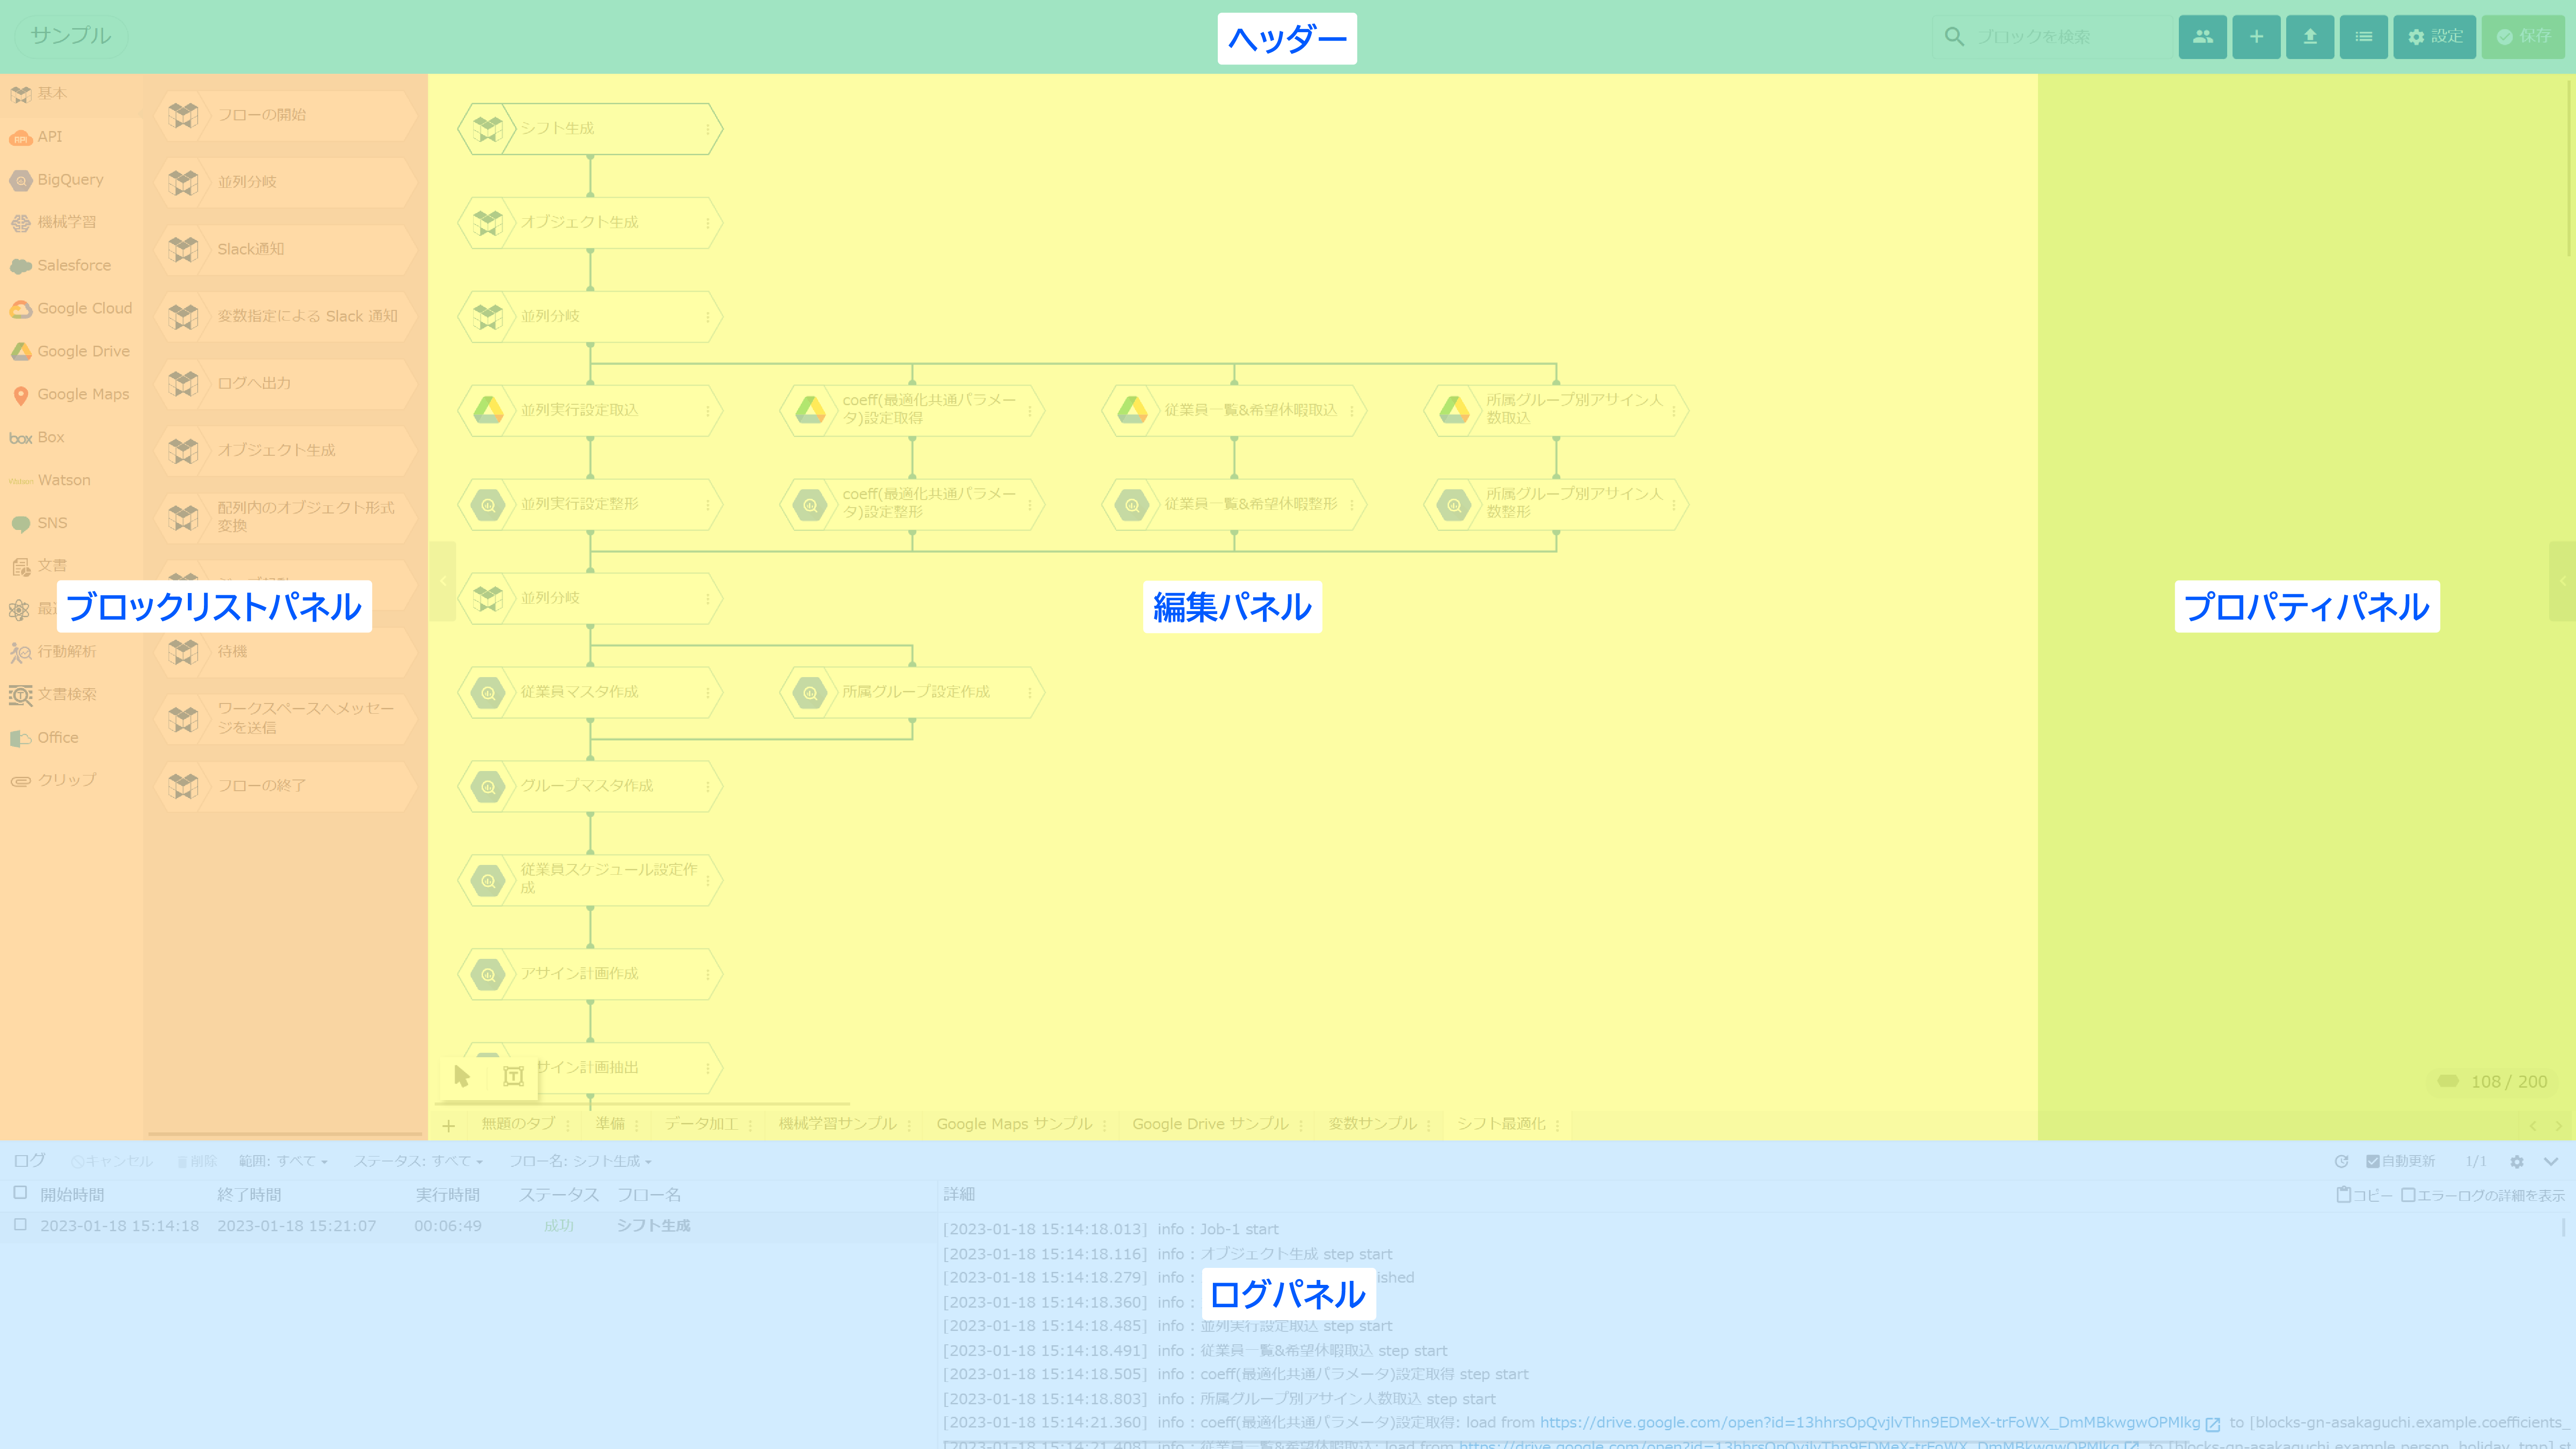This screenshot has height=1449, width=2576.
Task: Check the 2023-01-18 15:14:18 log row checkbox
Action: [20, 1225]
